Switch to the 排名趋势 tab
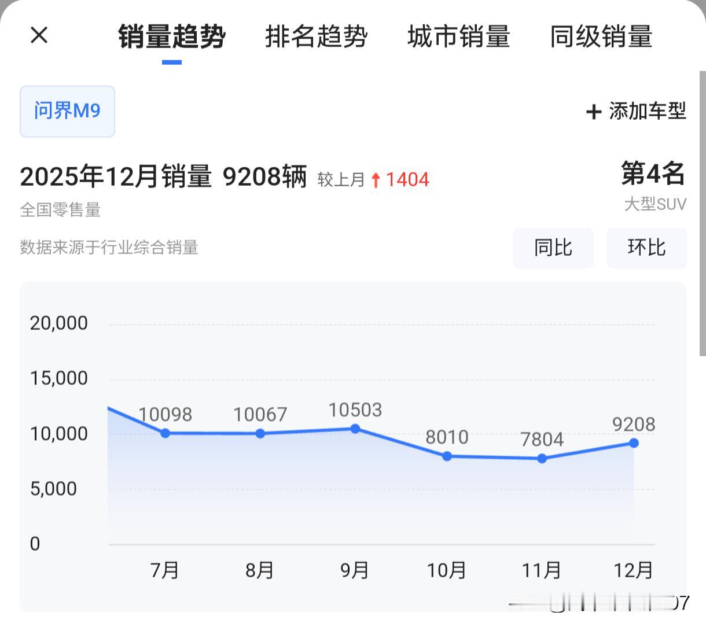 pyautogui.click(x=317, y=36)
